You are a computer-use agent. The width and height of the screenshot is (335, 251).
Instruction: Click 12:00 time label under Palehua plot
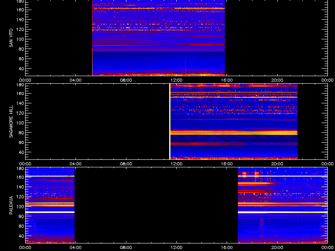176,248
